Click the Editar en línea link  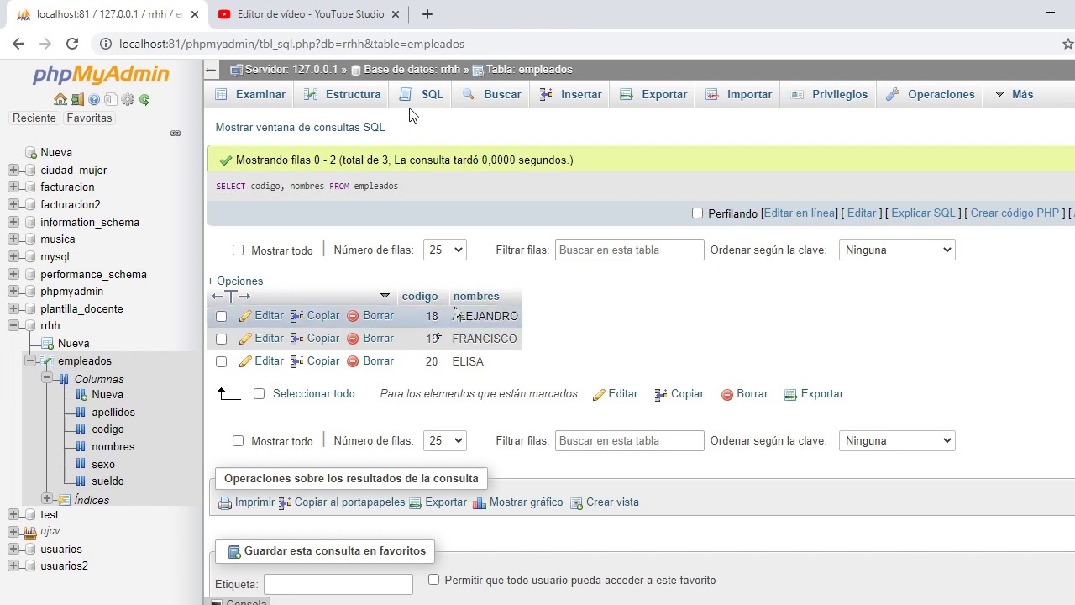pos(800,213)
